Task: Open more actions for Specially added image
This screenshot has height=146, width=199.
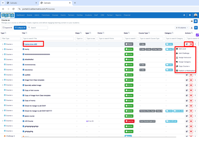Action: 195,85
